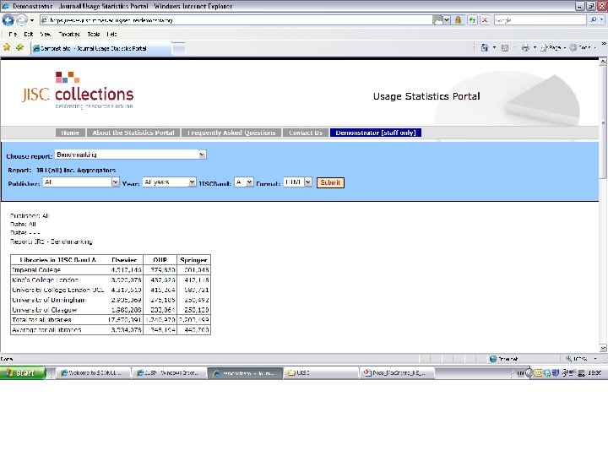Click the OUP column header
This screenshot has width=608, height=456.
pyautogui.click(x=160, y=260)
